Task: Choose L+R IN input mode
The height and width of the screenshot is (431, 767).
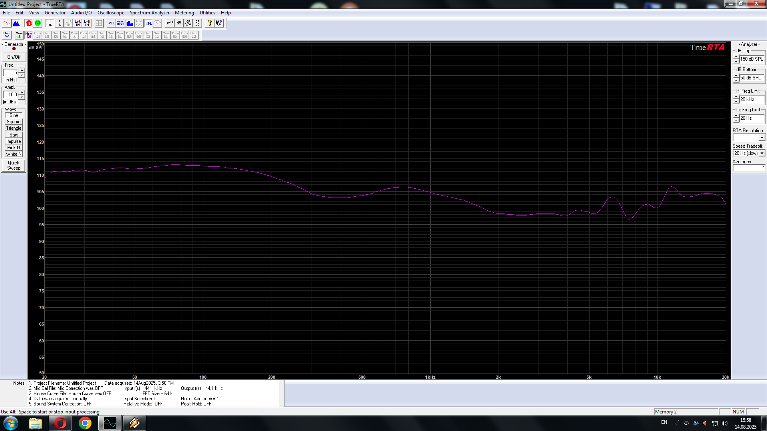Action: click(x=78, y=23)
